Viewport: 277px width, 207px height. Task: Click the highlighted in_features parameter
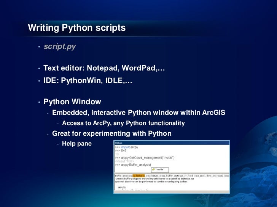coord(138,176)
